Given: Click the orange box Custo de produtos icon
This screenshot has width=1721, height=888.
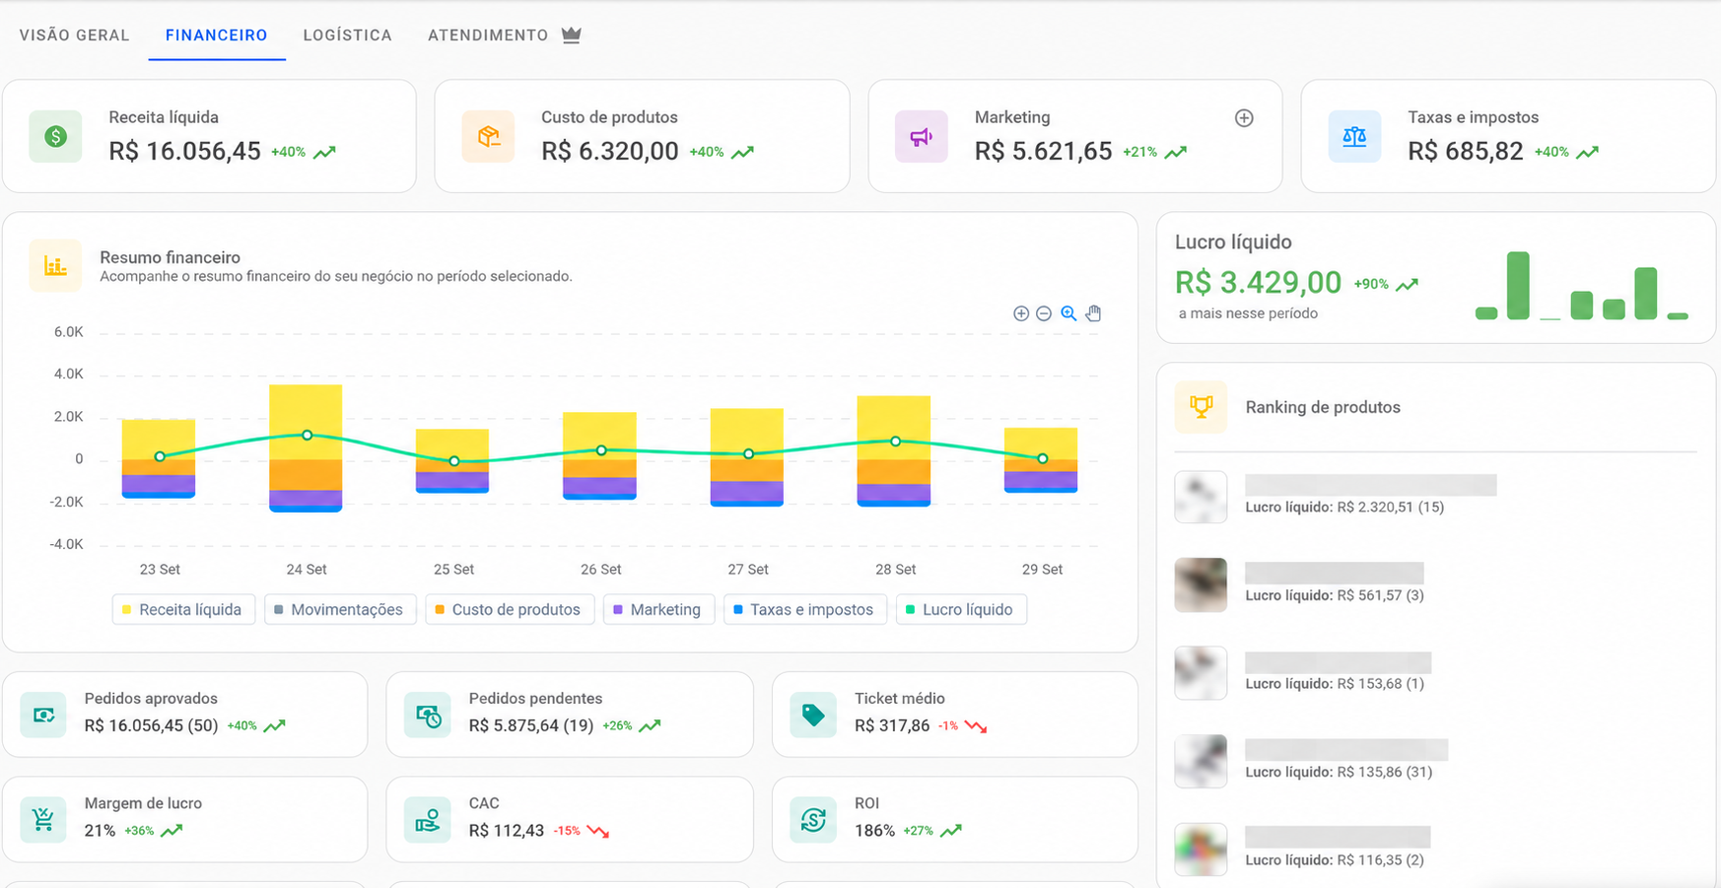Looking at the screenshot, I should [488, 136].
